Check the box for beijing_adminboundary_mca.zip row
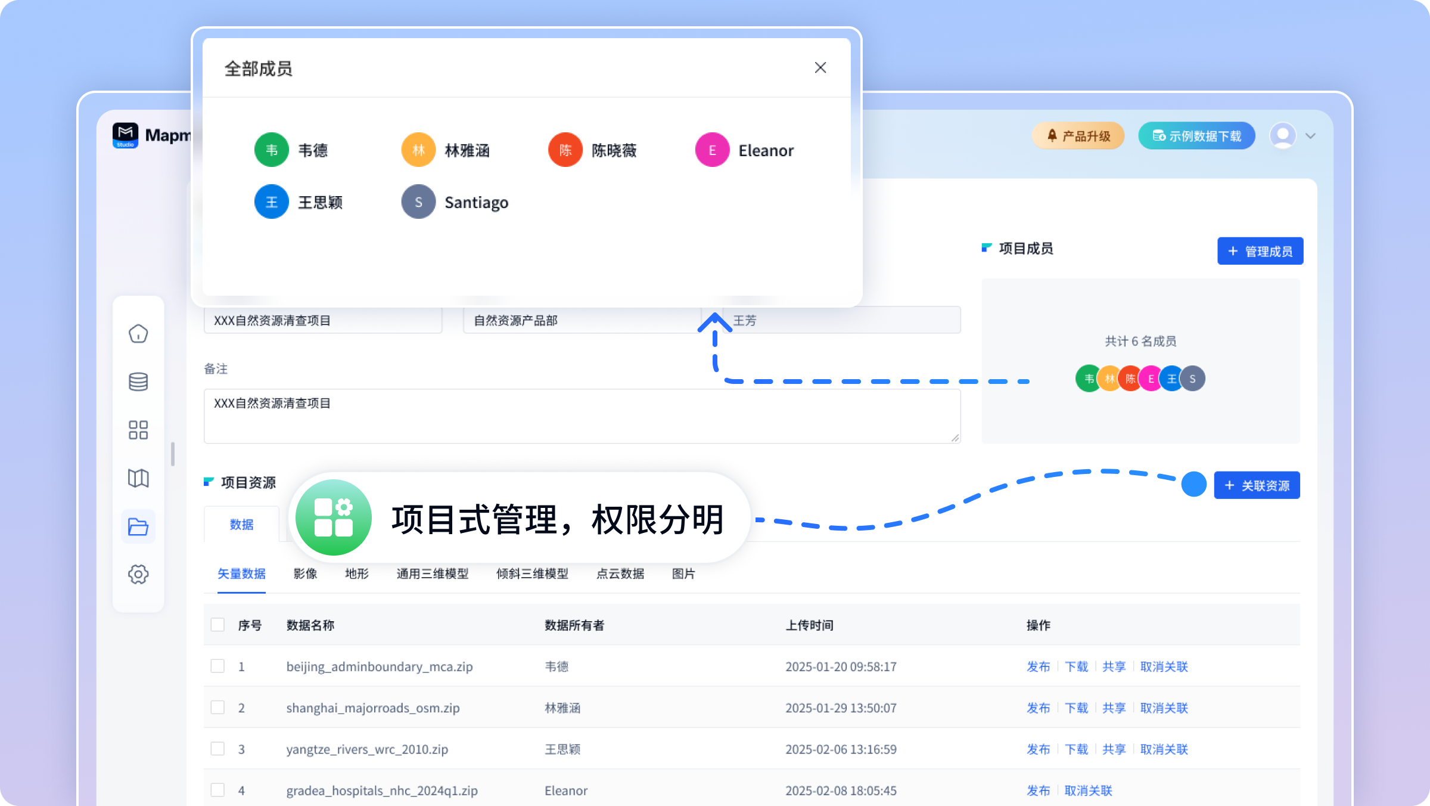The image size is (1430, 806). (217, 666)
